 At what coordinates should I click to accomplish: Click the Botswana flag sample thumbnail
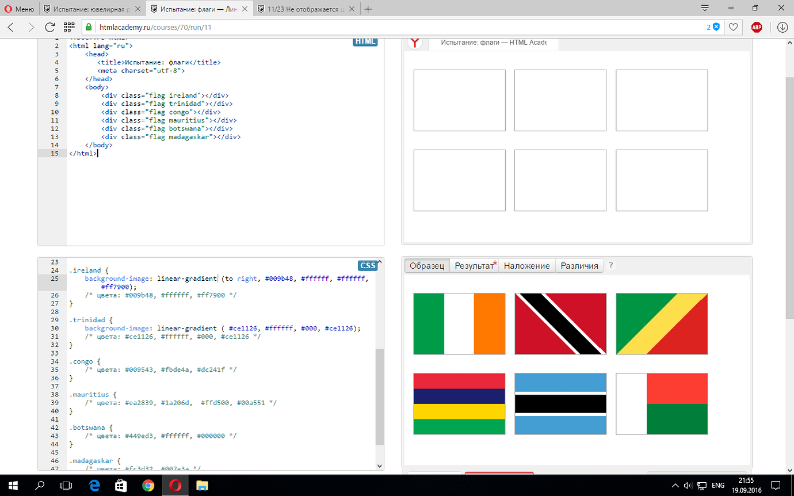pos(560,404)
